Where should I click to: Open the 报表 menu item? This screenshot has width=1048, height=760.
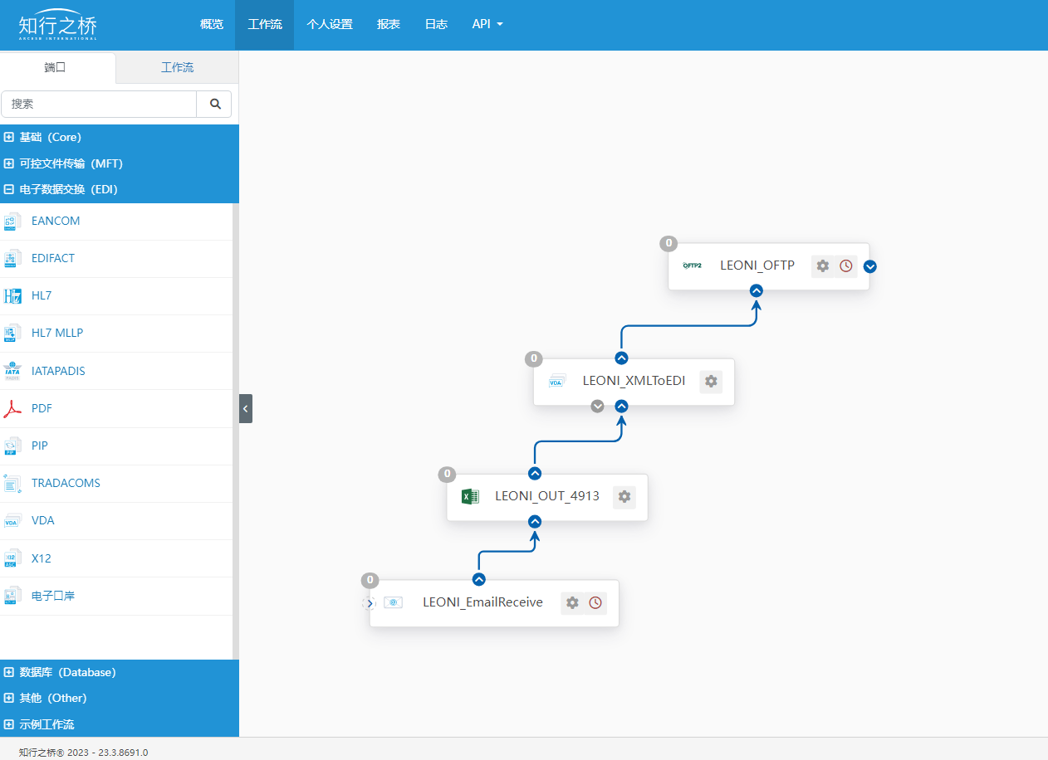click(x=389, y=25)
